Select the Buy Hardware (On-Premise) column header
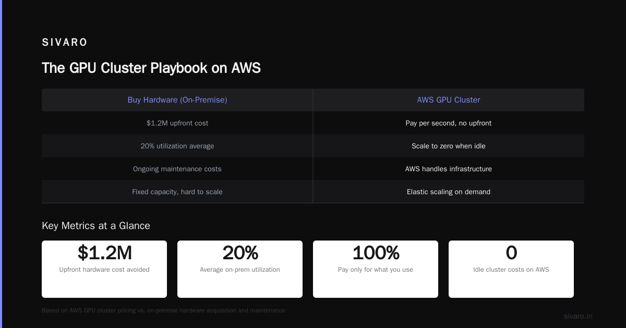The height and width of the screenshot is (328, 626). point(177,100)
